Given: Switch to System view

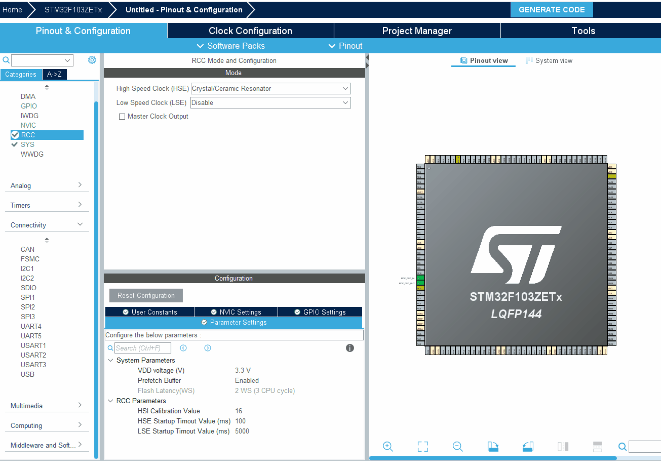Looking at the screenshot, I should point(549,60).
